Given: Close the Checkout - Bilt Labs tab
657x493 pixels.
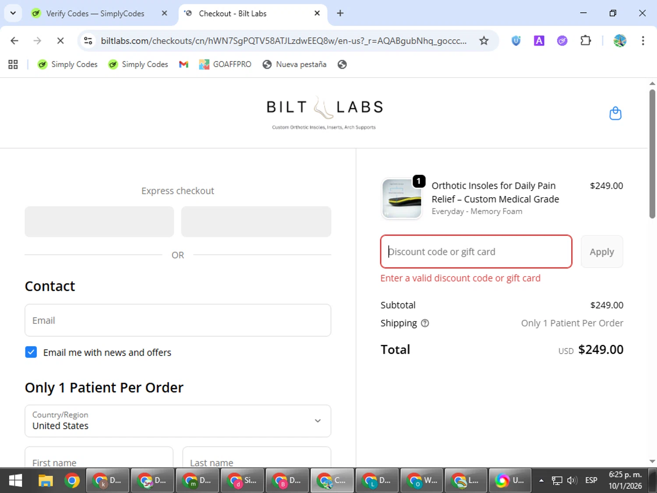Looking at the screenshot, I should 317,13.
